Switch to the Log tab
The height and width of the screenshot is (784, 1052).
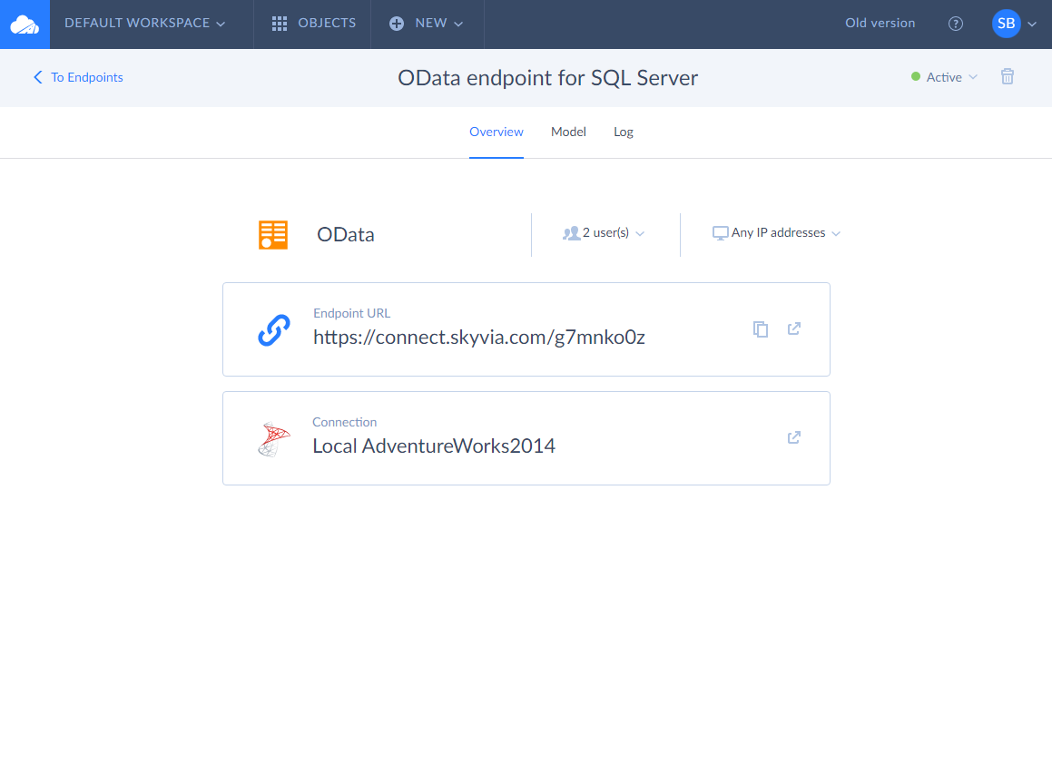[x=624, y=132]
